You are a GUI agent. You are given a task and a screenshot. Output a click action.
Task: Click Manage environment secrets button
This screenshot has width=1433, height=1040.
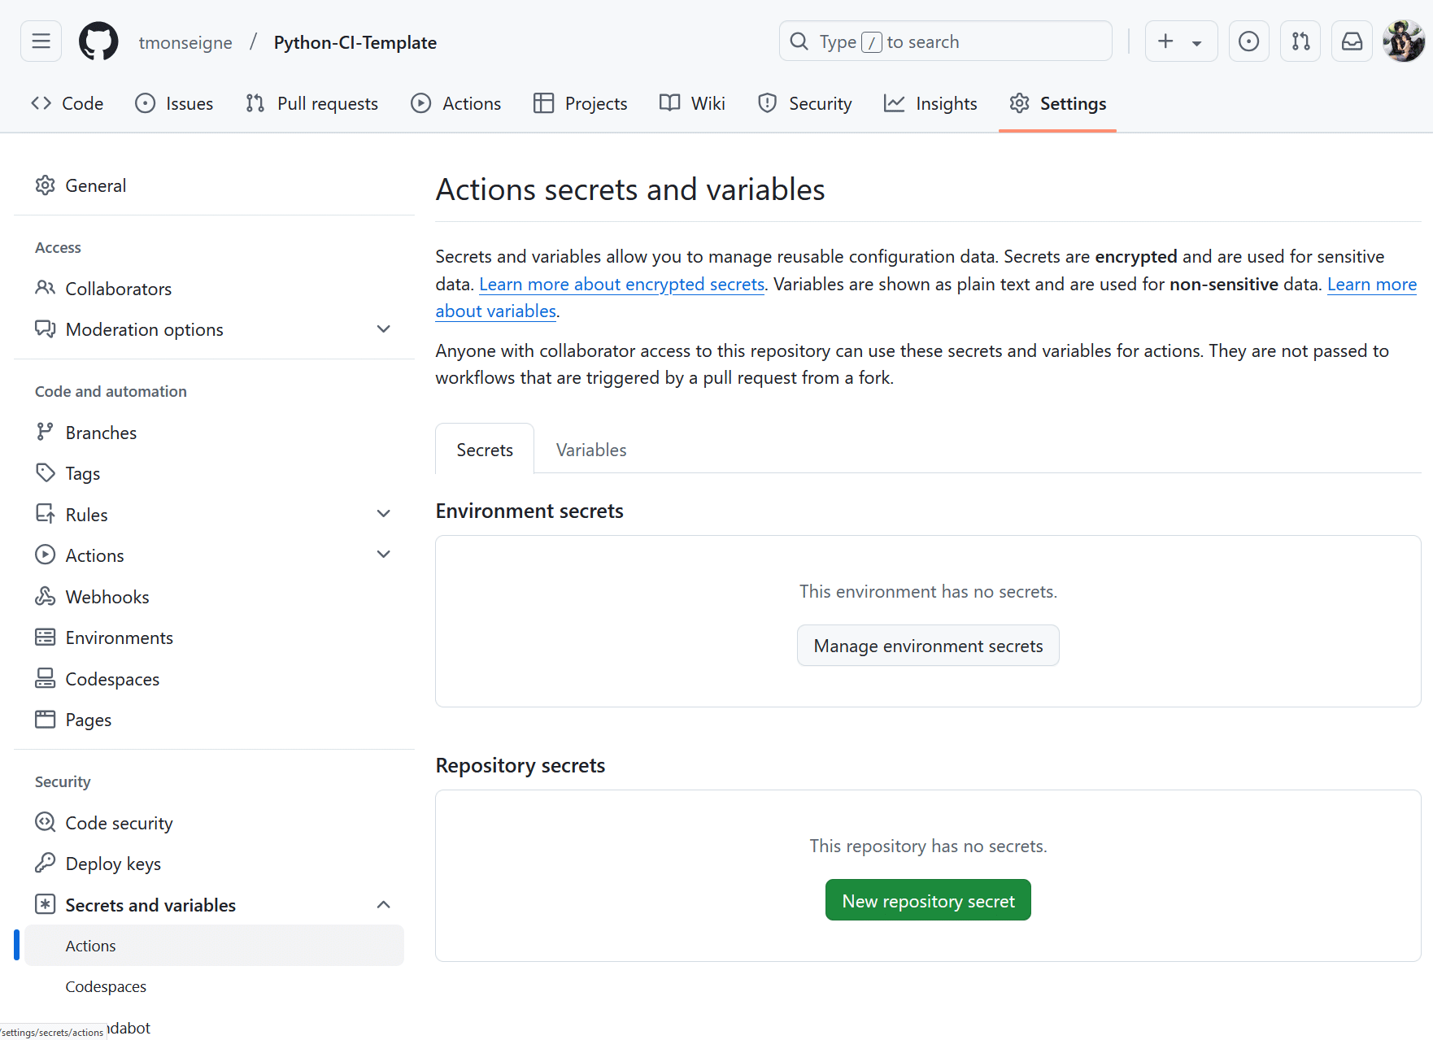coord(928,646)
